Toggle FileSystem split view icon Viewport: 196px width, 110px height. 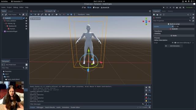pos(27,64)
